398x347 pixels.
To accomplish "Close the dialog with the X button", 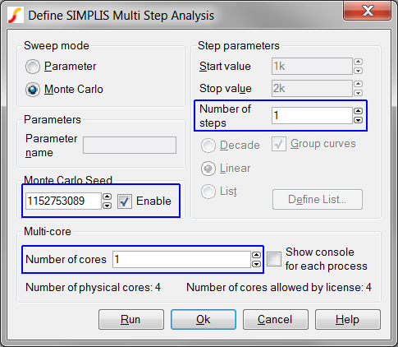I will tap(368, 11).
